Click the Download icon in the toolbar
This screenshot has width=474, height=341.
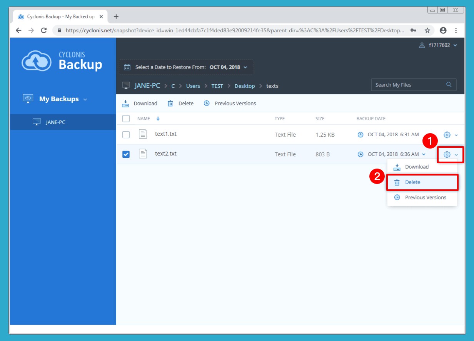pyautogui.click(x=126, y=104)
